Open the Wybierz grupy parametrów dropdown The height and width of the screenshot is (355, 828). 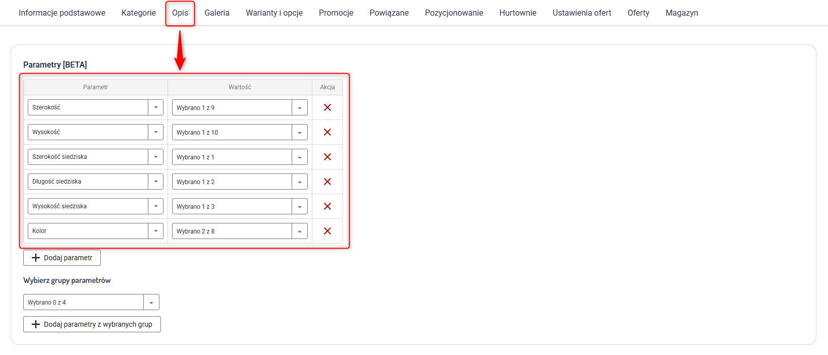click(x=151, y=303)
